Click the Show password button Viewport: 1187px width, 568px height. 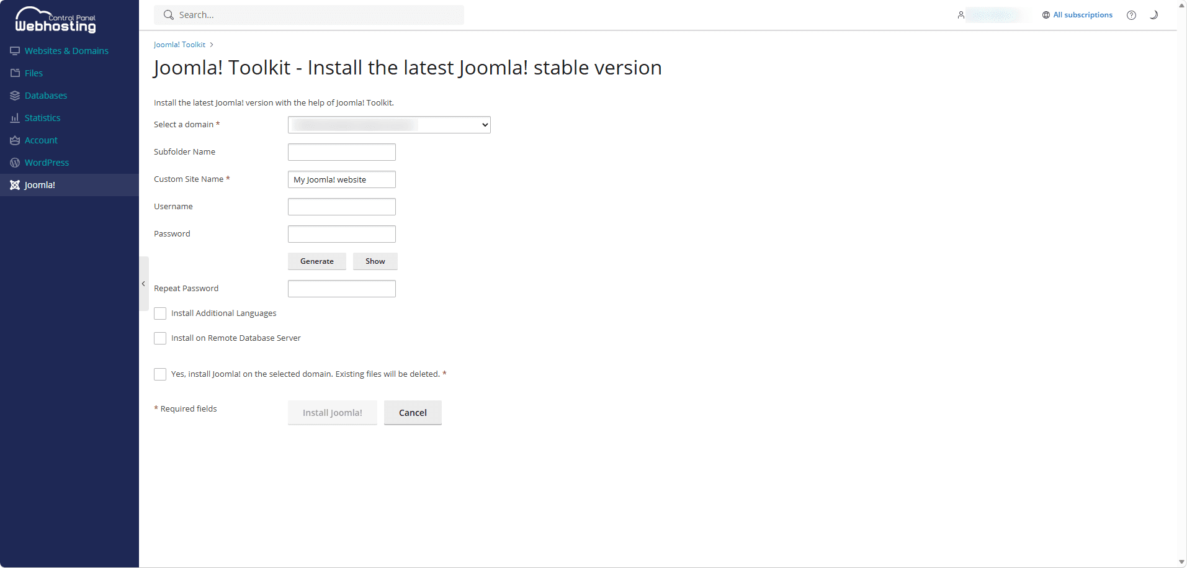[375, 261]
